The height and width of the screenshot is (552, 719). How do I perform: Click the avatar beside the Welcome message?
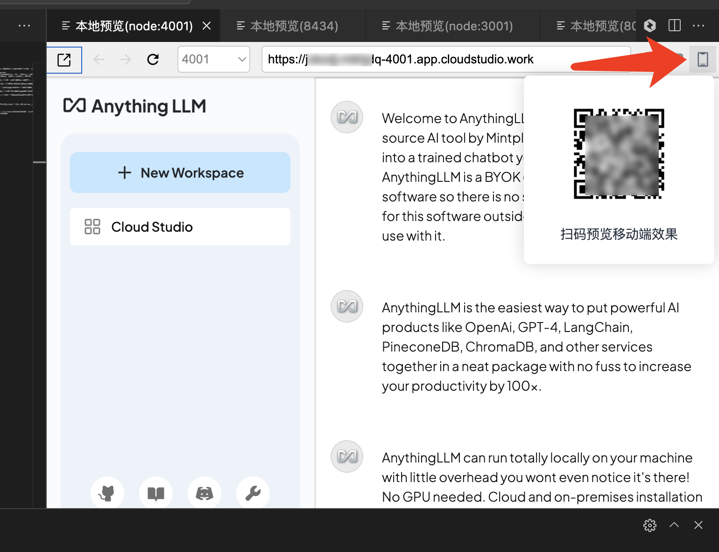pyautogui.click(x=347, y=117)
